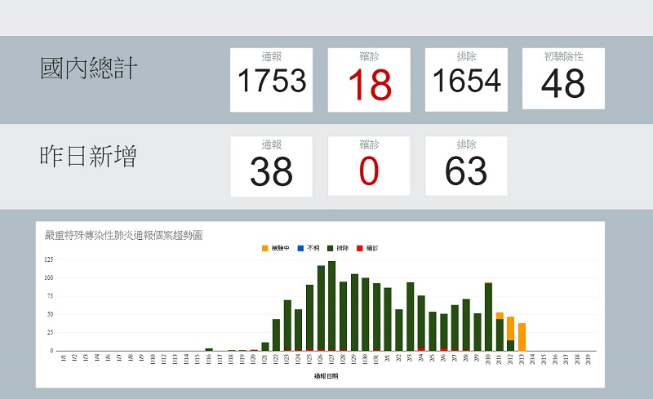This screenshot has height=399, width=653.
Task: Click yesterday's 0 確診 card
Action: (369, 166)
